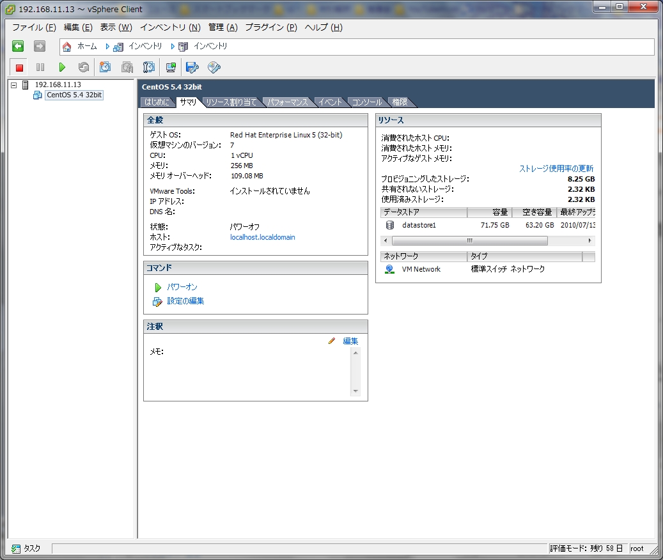
Task: Switch to the イベント tab
Action: [330, 102]
